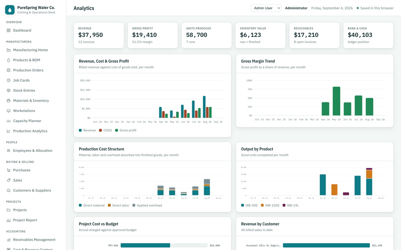Click the Manufacturing Home folder icon
Viewport: 401px width, 250px height.
[x=9, y=50]
